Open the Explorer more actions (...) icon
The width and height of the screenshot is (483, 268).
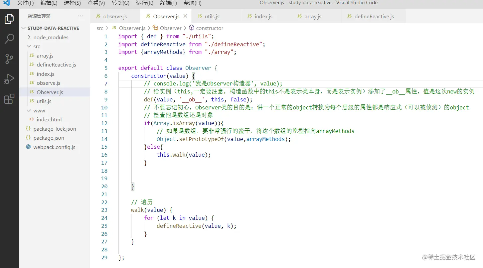coord(80,16)
